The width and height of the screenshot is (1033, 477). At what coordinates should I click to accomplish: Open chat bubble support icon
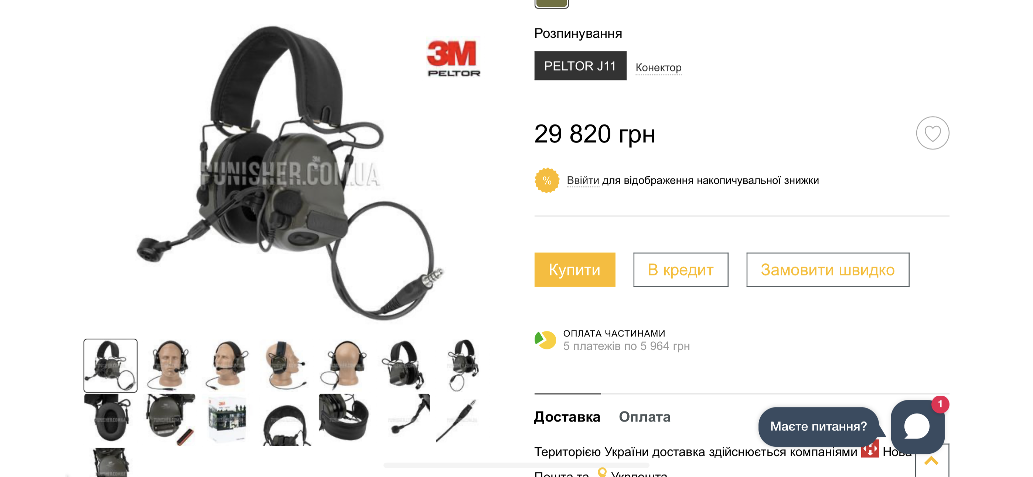coord(917,426)
